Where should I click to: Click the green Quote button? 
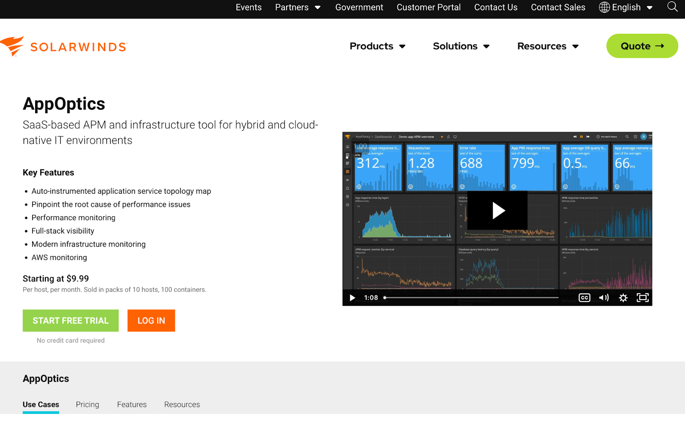(642, 46)
